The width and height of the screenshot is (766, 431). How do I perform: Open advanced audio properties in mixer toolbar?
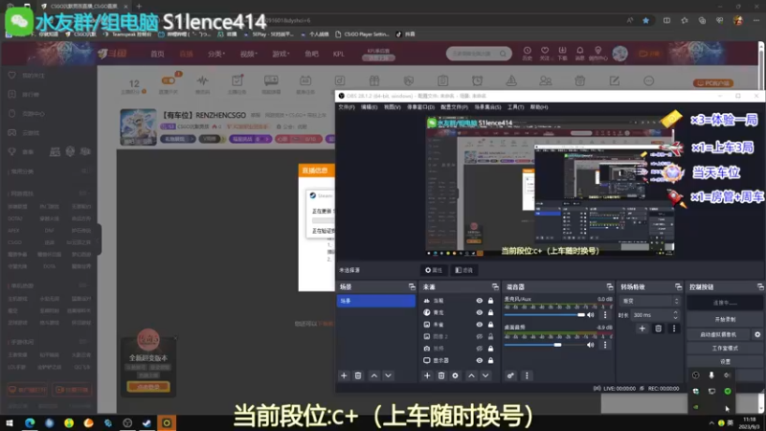510,375
